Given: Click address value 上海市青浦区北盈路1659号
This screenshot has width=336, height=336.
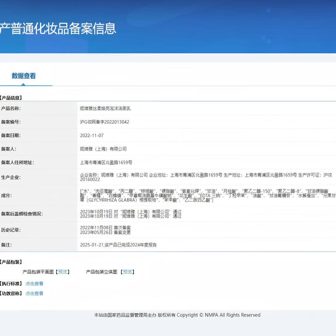Looking at the screenshot, I should point(106,162).
